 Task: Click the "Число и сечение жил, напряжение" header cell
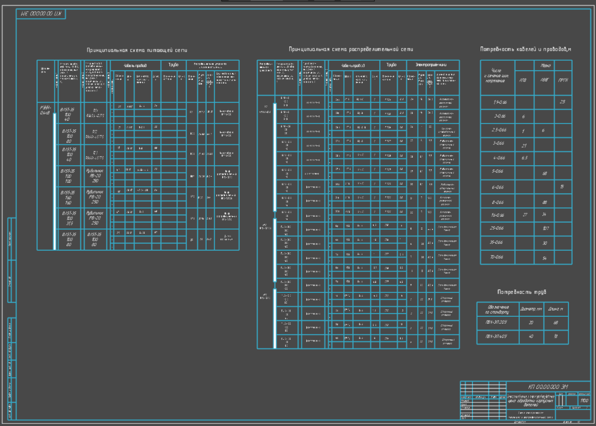click(496, 76)
